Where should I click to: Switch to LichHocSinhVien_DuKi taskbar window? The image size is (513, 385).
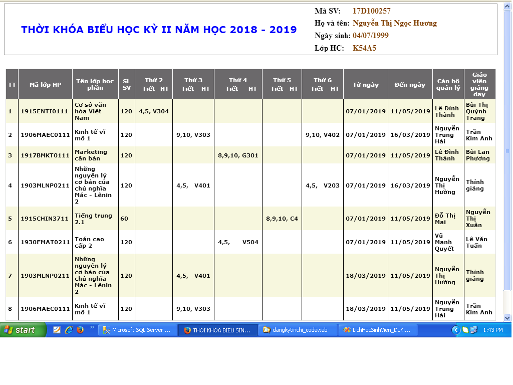[378, 330]
